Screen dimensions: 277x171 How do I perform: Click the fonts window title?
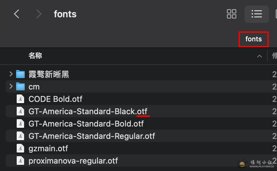pos(65,14)
